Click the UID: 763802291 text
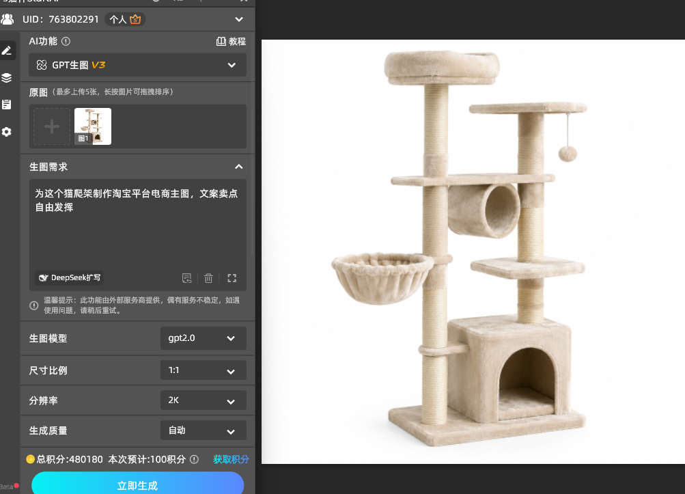The image size is (685, 494). [61, 19]
